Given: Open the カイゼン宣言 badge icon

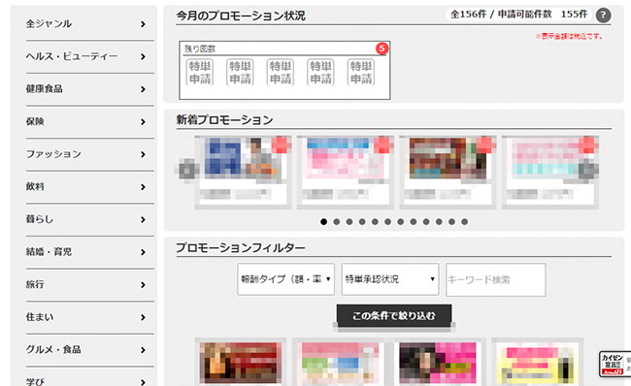Looking at the screenshot, I should pos(613,364).
